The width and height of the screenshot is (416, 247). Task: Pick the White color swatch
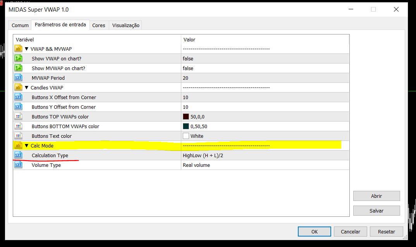pos(186,136)
